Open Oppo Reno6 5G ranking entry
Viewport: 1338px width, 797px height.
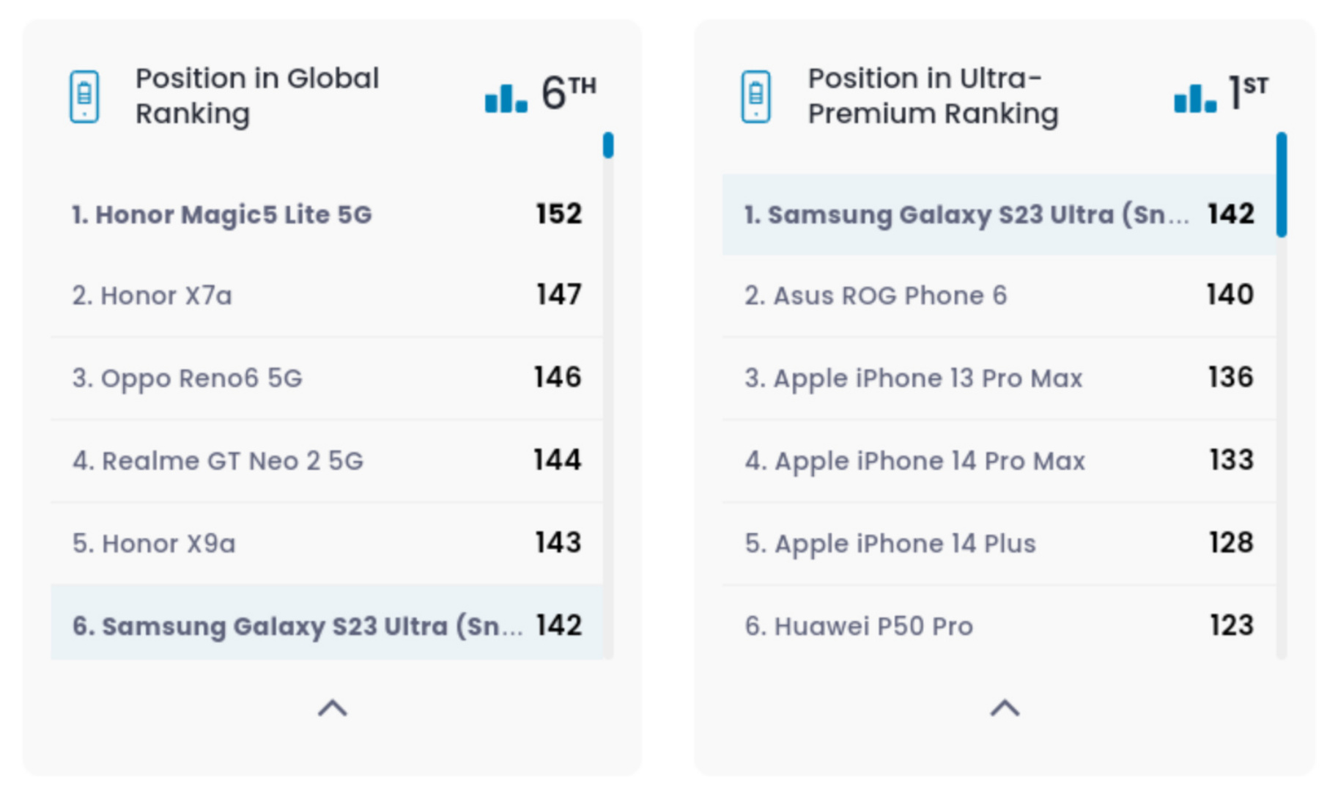point(188,378)
